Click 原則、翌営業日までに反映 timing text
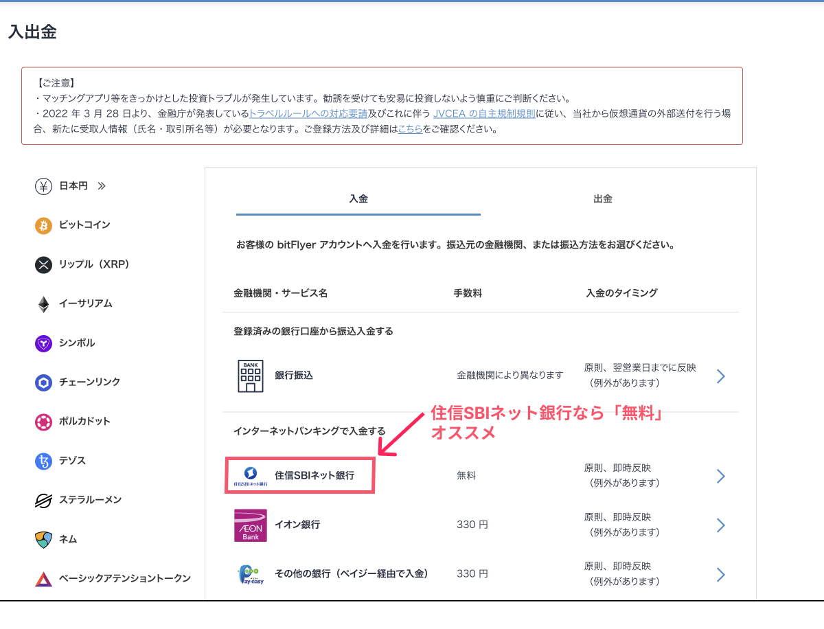 (x=640, y=368)
